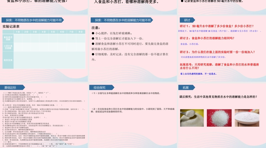Click the line 入食盐和小苏打，看哪种溶解得更多

127,2
